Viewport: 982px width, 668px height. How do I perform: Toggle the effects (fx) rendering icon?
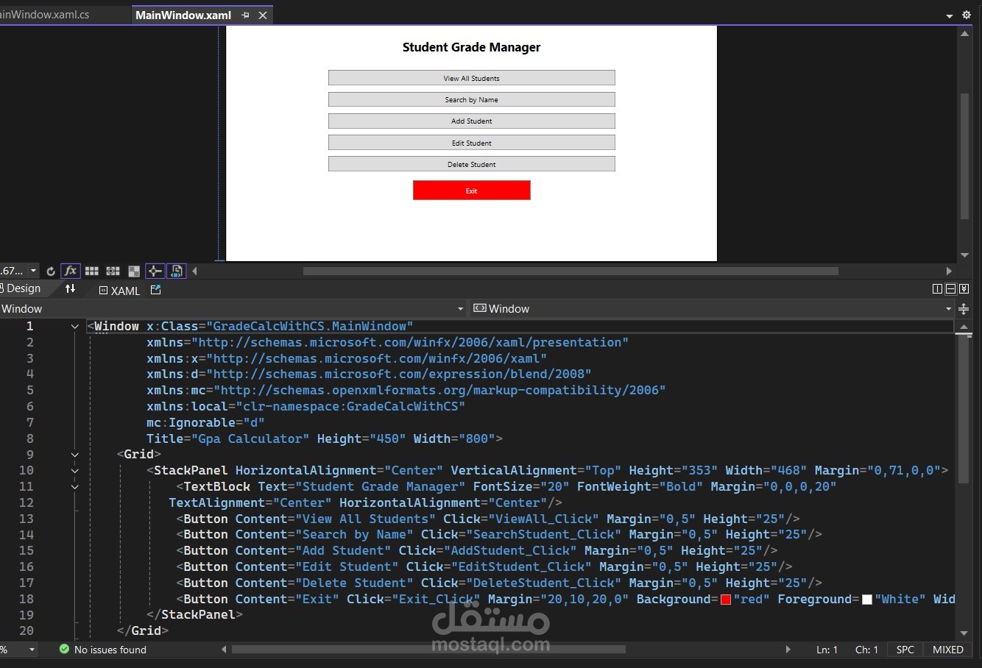click(71, 271)
